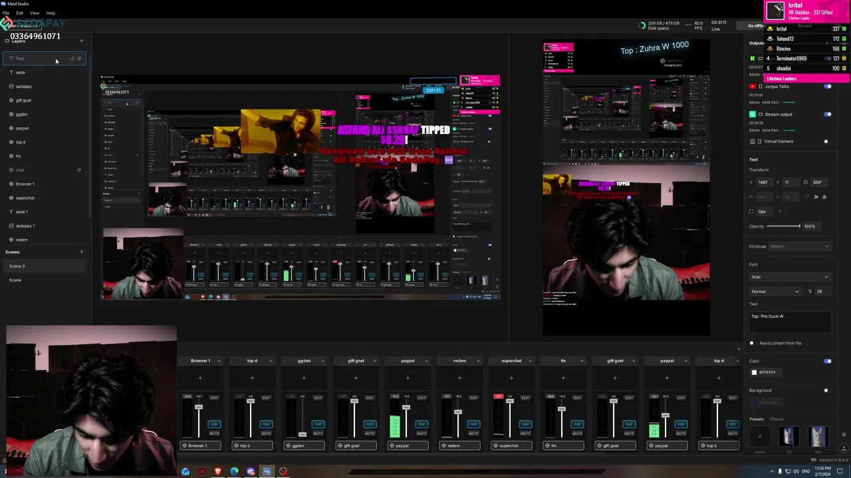The width and height of the screenshot is (851, 478).
Task: Switch to Scene 3
Action: (x=43, y=266)
